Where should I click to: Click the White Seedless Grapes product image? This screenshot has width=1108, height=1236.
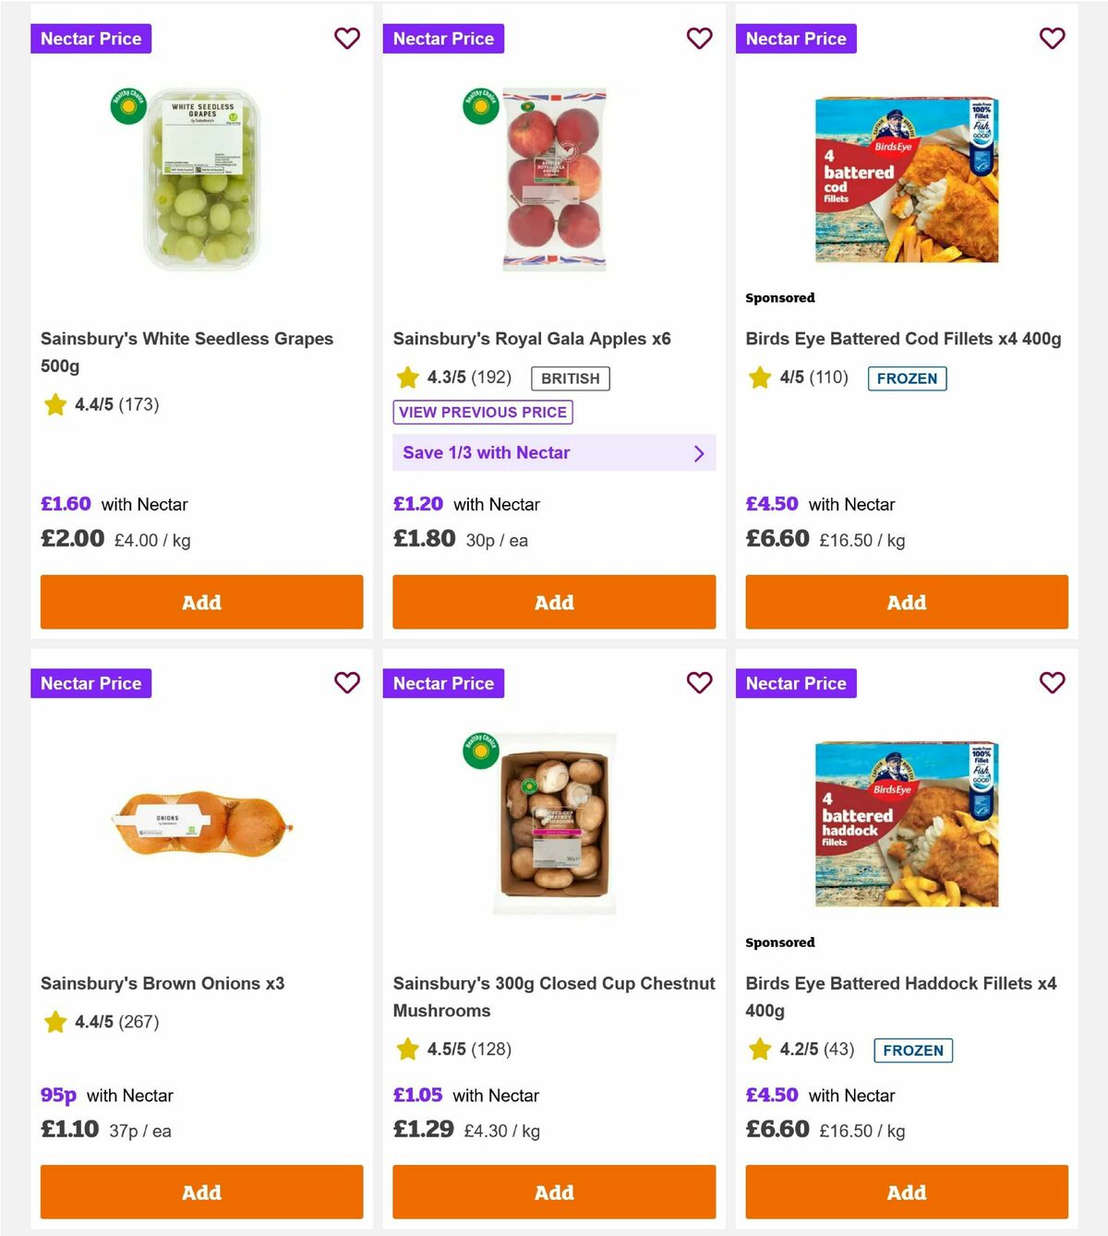tap(201, 181)
